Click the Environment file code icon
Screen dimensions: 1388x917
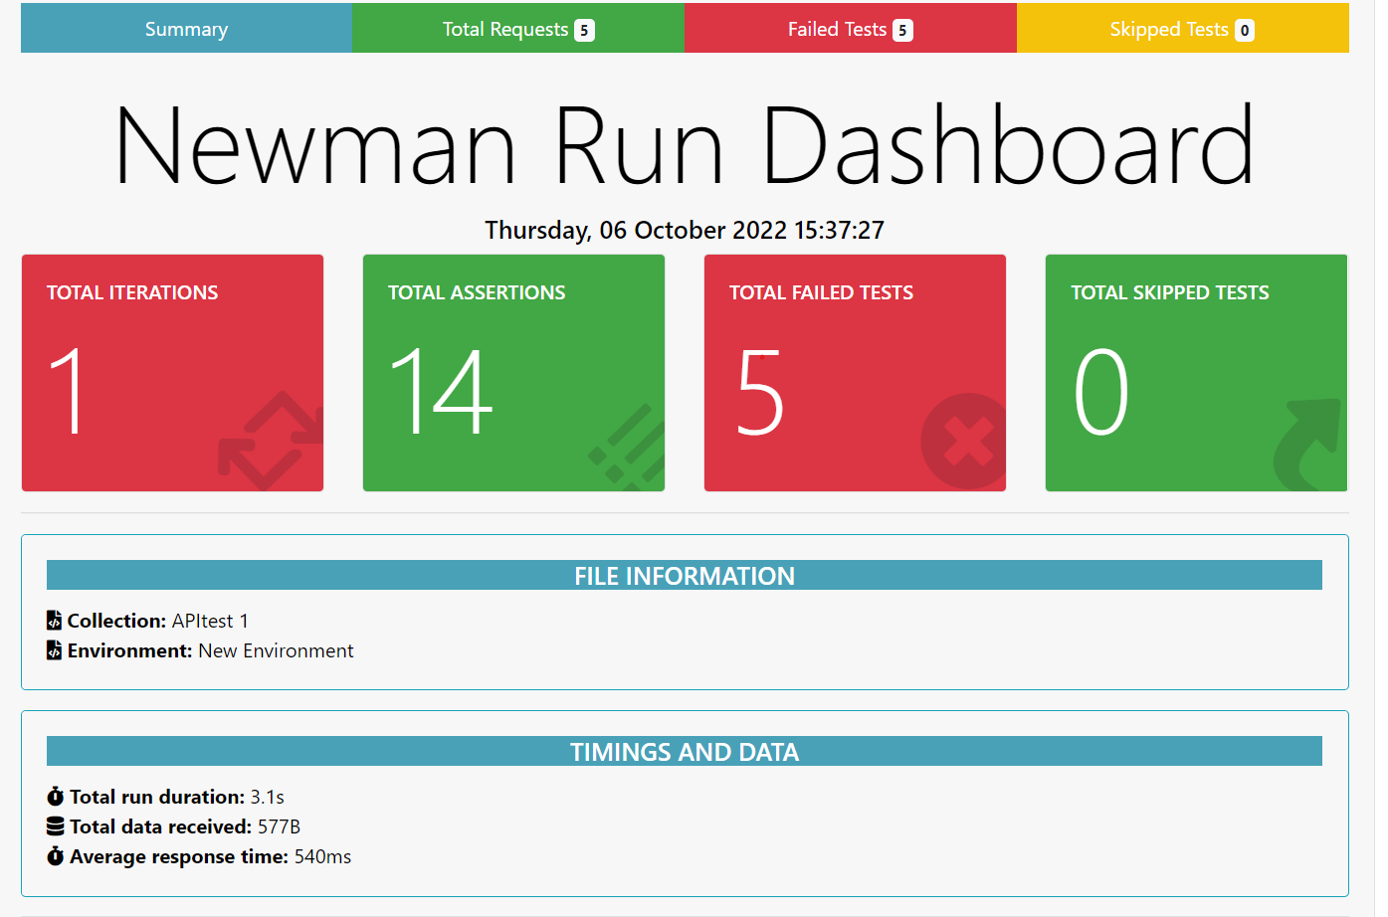[54, 650]
